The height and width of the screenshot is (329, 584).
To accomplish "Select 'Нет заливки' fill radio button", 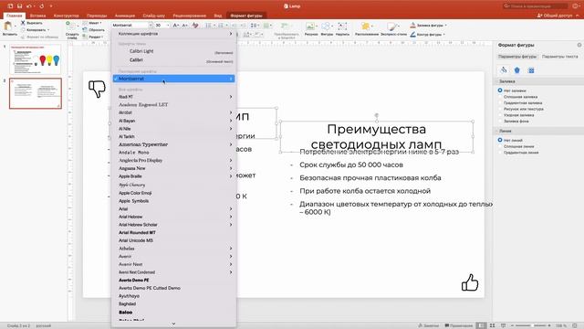I will click(500, 90).
